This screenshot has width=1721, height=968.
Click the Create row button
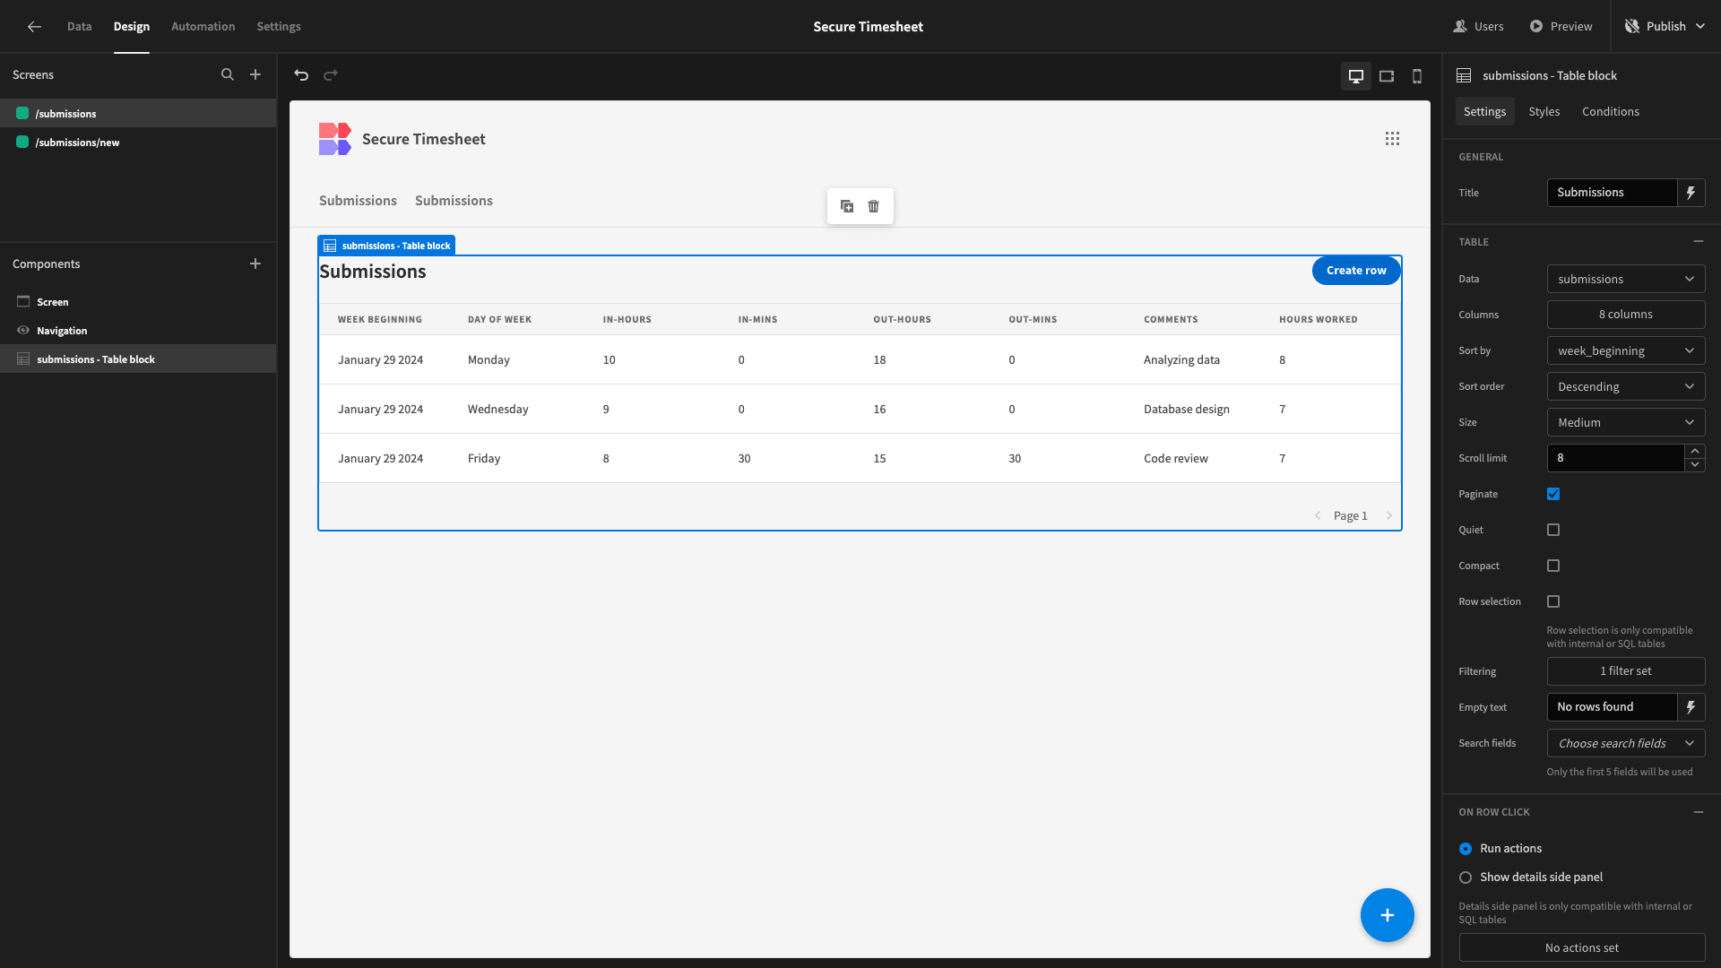click(1356, 271)
